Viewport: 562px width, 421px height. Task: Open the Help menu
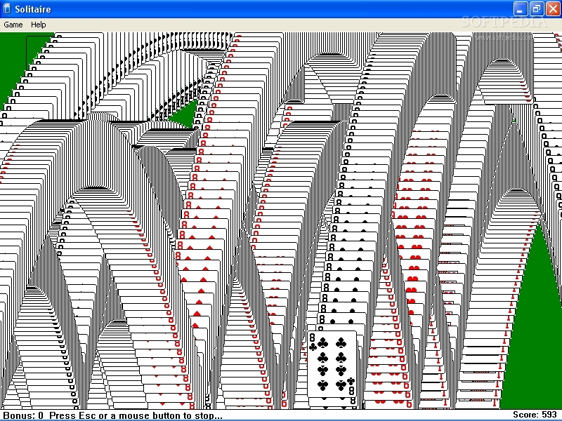tap(39, 25)
